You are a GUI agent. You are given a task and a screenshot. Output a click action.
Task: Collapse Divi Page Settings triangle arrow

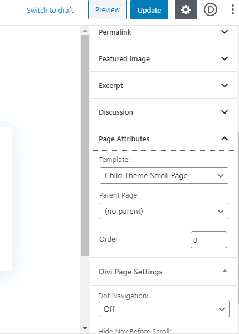click(x=225, y=271)
